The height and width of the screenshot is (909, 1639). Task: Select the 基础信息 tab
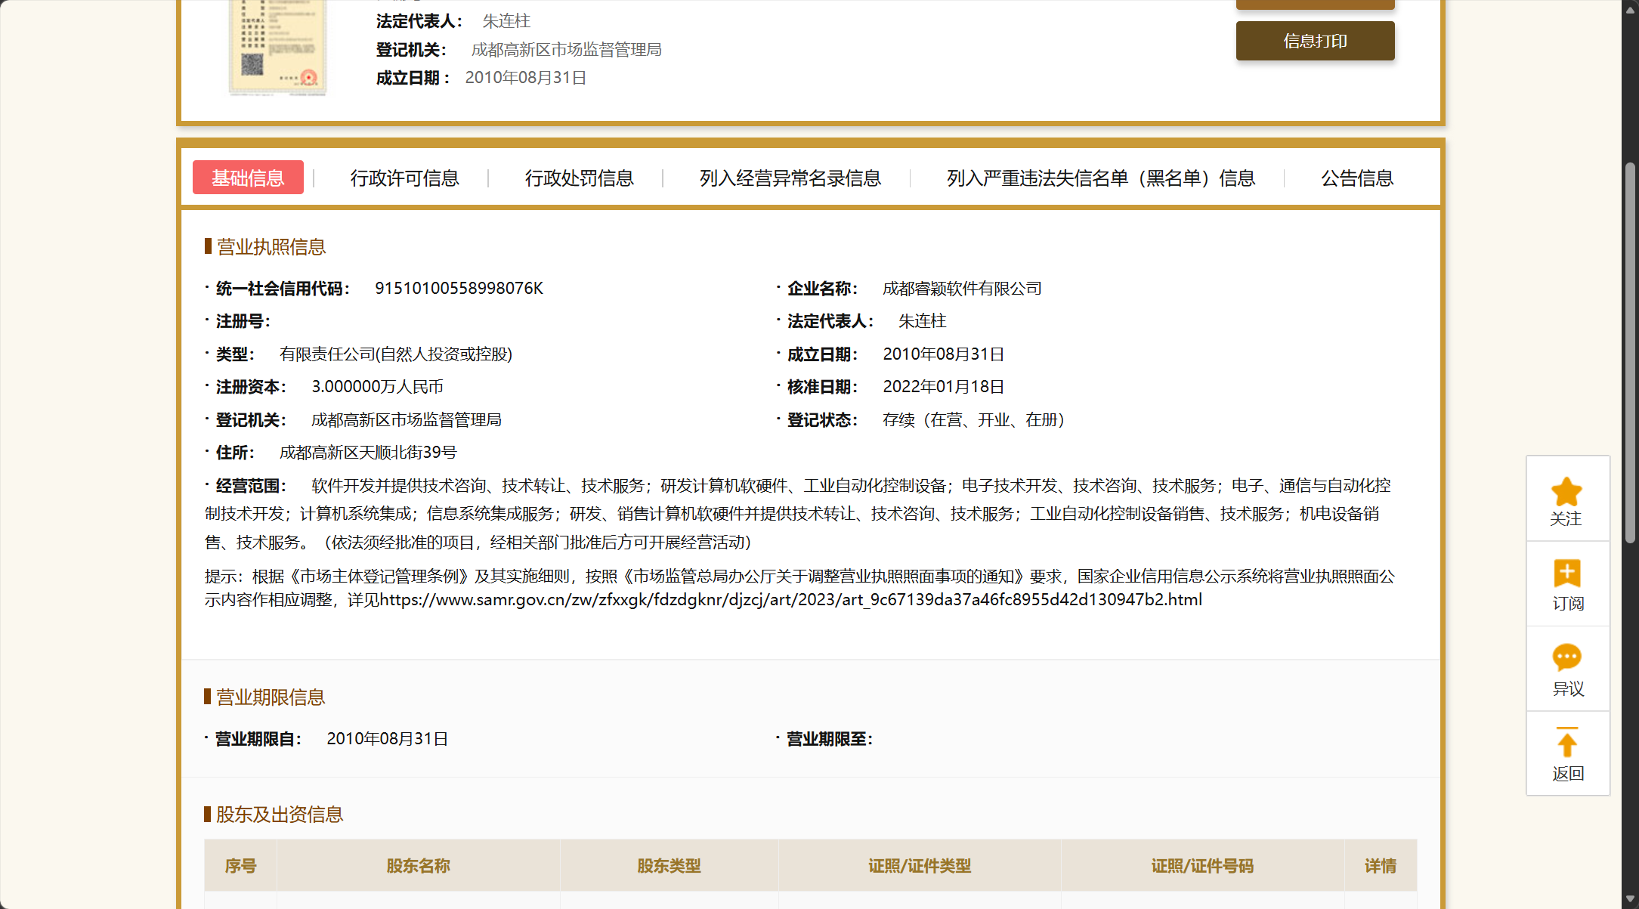(x=248, y=178)
